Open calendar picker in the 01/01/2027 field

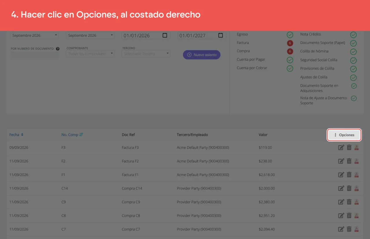coord(221,35)
